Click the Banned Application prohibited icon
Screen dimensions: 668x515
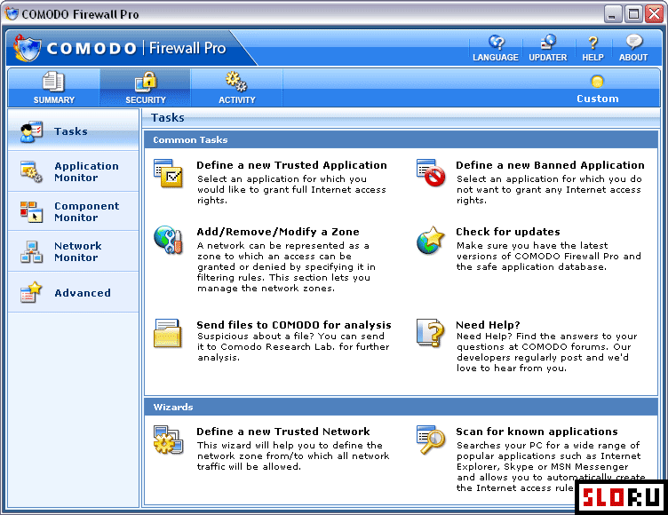pyautogui.click(x=431, y=172)
